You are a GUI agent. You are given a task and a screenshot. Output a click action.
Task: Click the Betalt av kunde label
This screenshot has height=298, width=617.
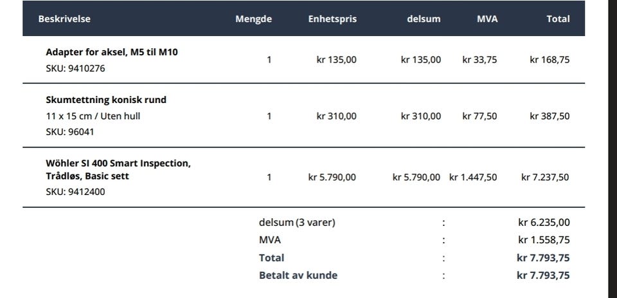(x=298, y=275)
